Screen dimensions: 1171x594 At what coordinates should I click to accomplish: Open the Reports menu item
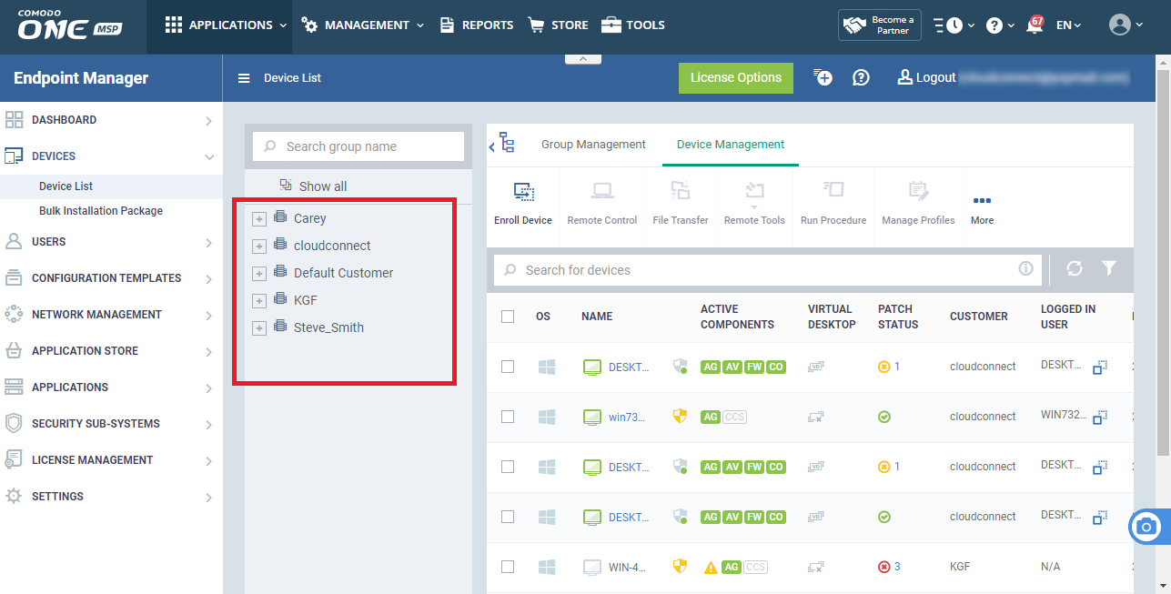tap(476, 25)
